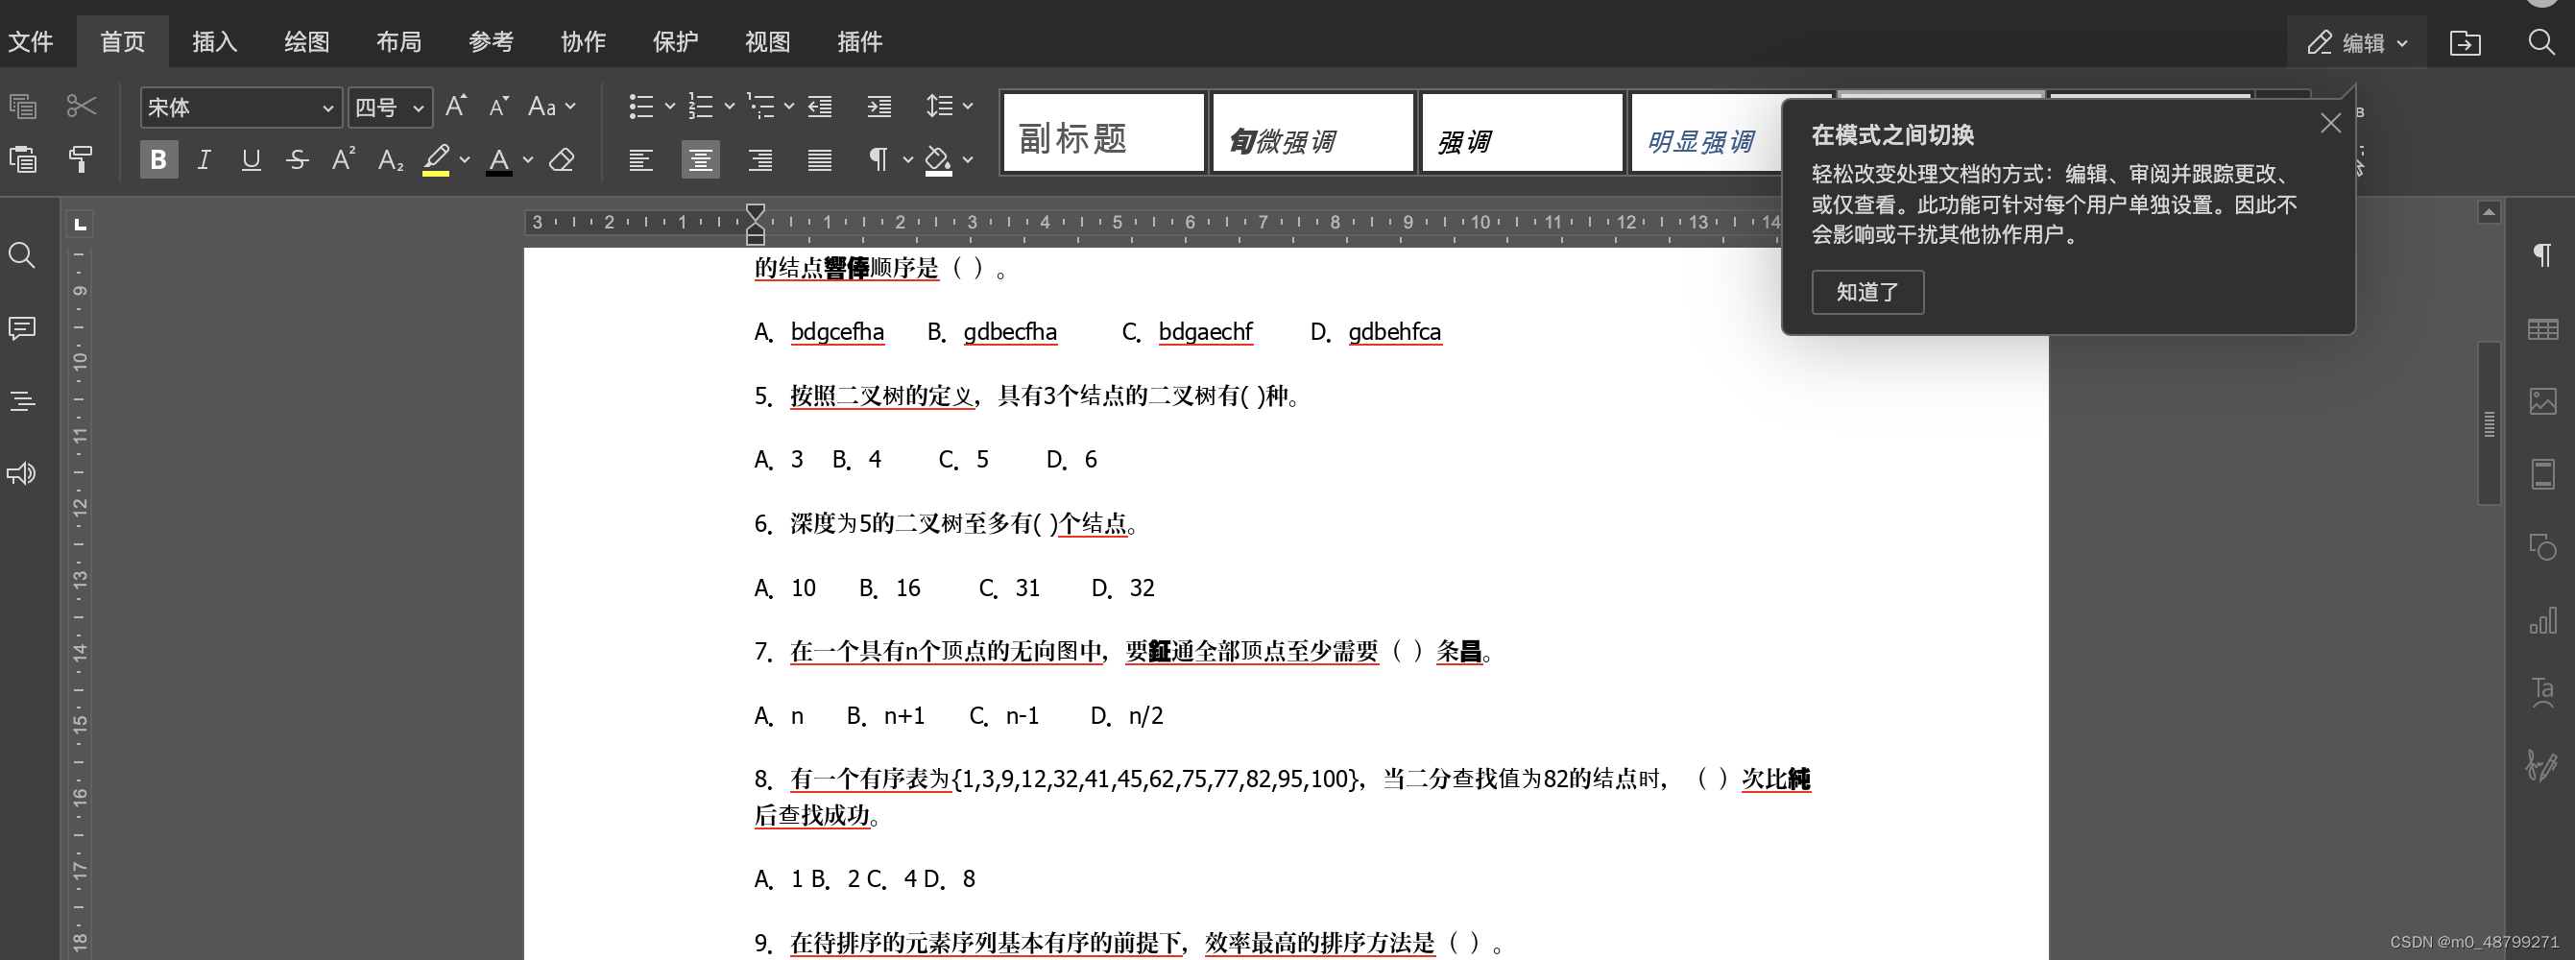The image size is (2575, 960).
Task: Click the search magnifier in top bar
Action: tap(2541, 42)
